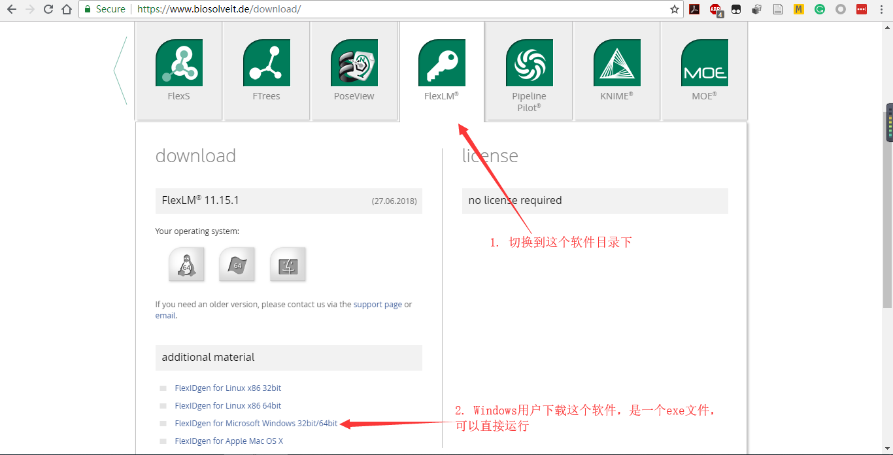Viewport: 893px width, 455px height.
Task: Click the address bar URL
Action: coord(219,9)
